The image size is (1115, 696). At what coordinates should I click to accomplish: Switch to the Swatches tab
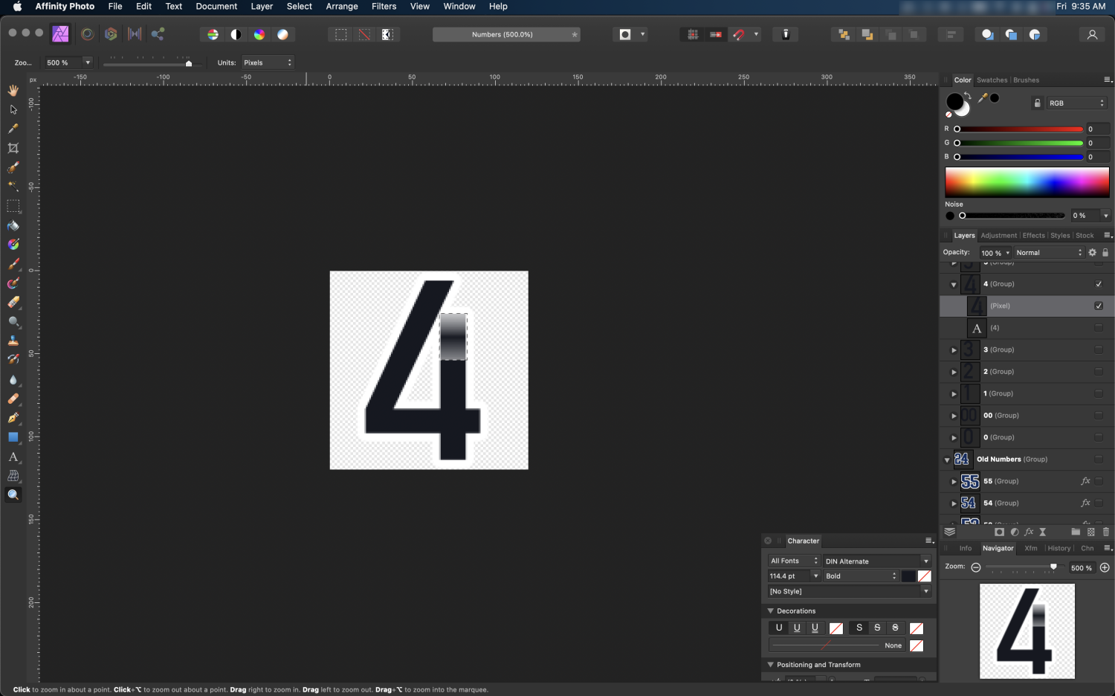click(x=992, y=80)
